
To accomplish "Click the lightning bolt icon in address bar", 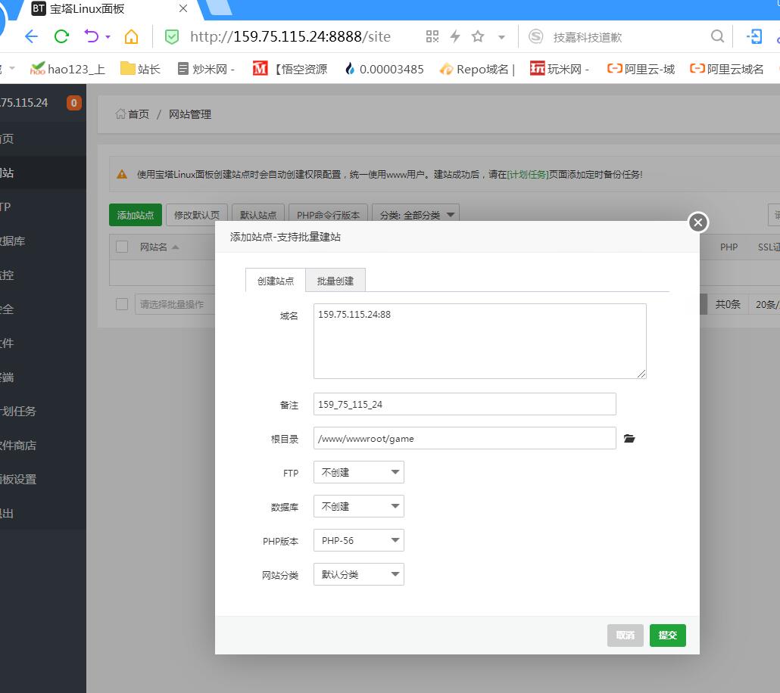I will (x=455, y=36).
